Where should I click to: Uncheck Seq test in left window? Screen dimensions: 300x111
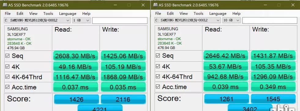point(7,56)
